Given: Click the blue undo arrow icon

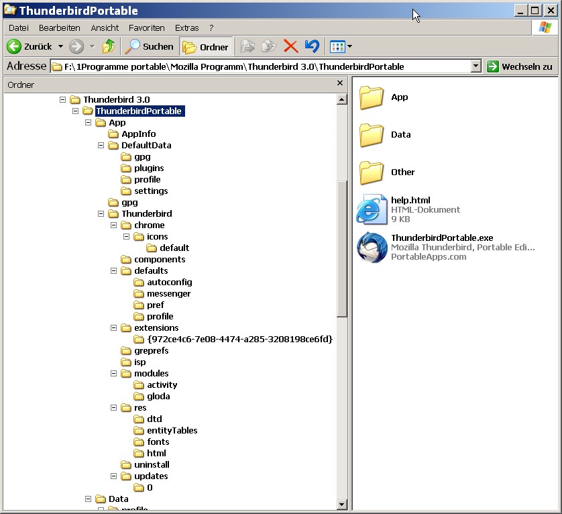Looking at the screenshot, I should point(312,46).
